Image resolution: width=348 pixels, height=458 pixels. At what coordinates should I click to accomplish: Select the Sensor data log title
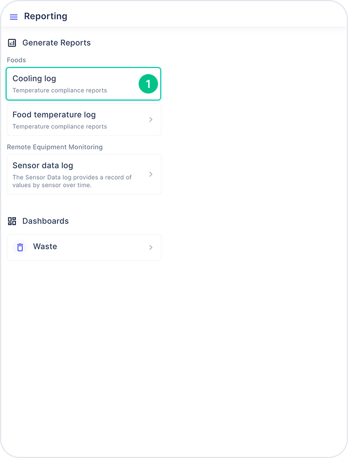coord(43,165)
